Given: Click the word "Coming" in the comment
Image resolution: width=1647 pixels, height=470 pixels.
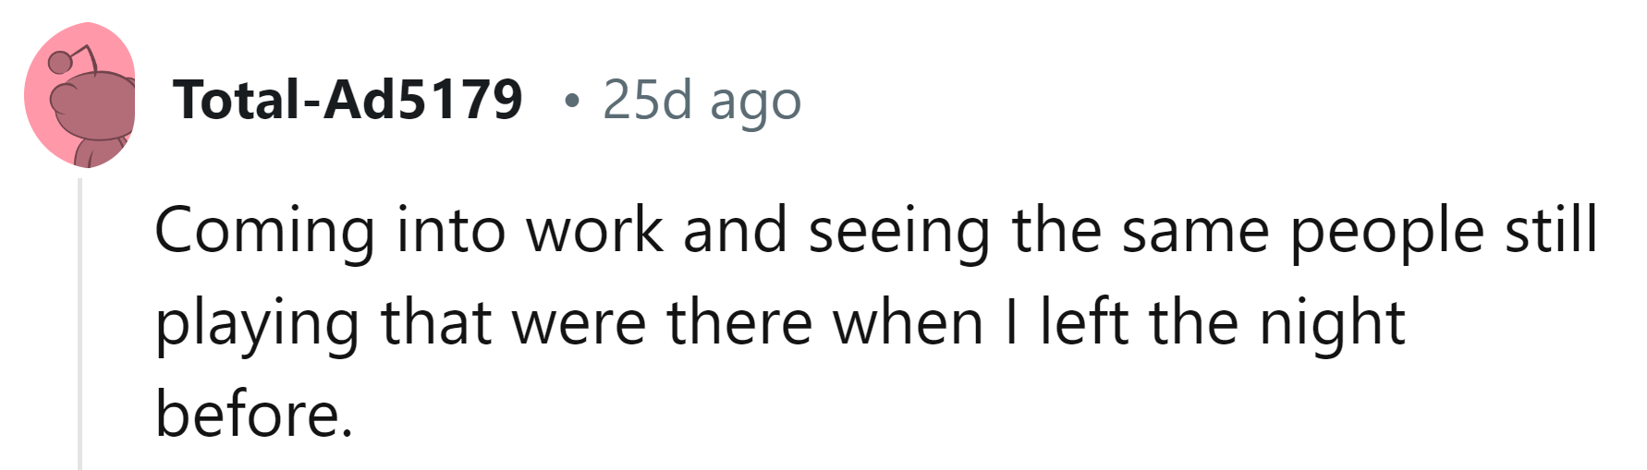Looking at the screenshot, I should click(x=263, y=231).
